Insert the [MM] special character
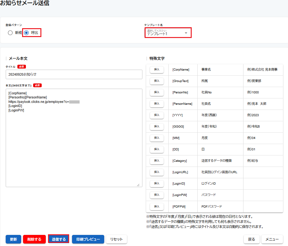This screenshot has width=288, height=246. [157, 138]
